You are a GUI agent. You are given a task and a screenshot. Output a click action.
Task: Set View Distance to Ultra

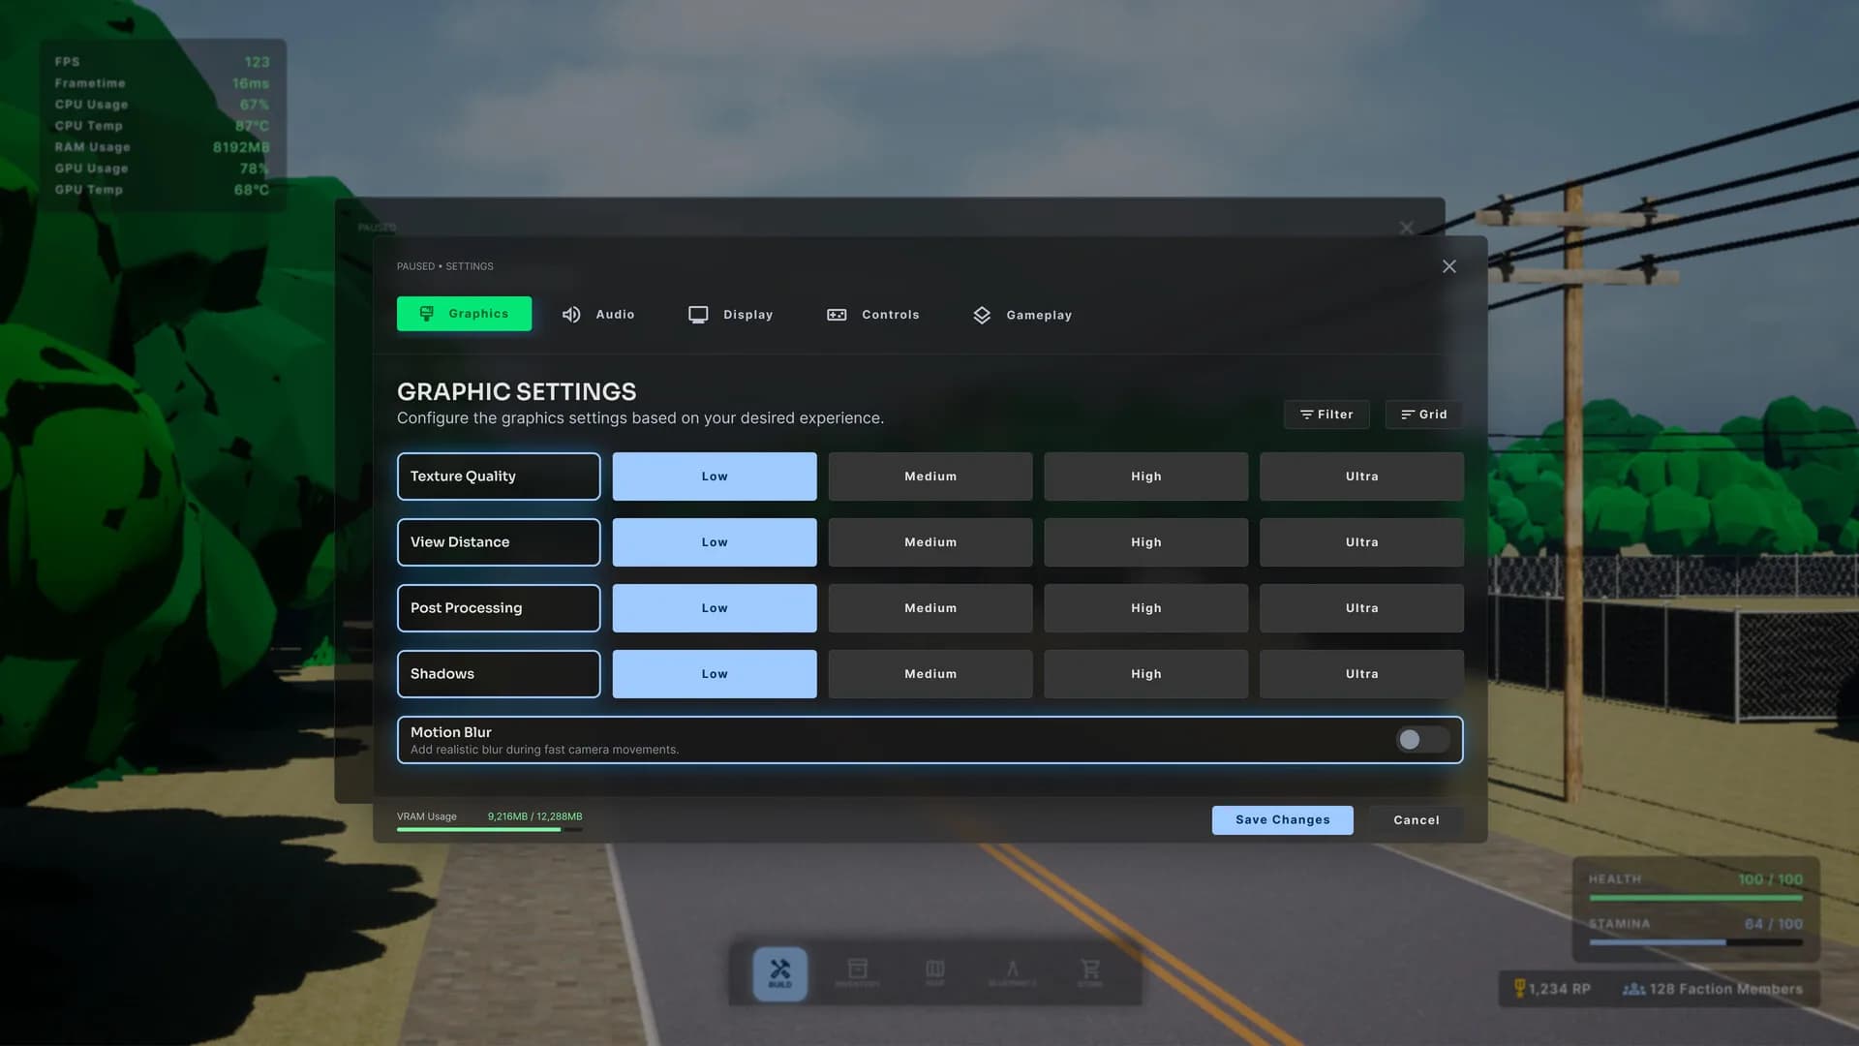coord(1361,542)
